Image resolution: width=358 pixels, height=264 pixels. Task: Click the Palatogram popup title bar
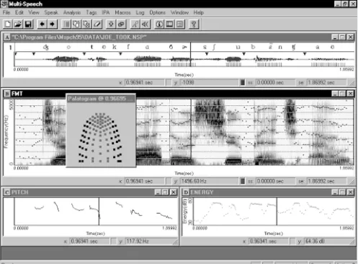point(101,99)
